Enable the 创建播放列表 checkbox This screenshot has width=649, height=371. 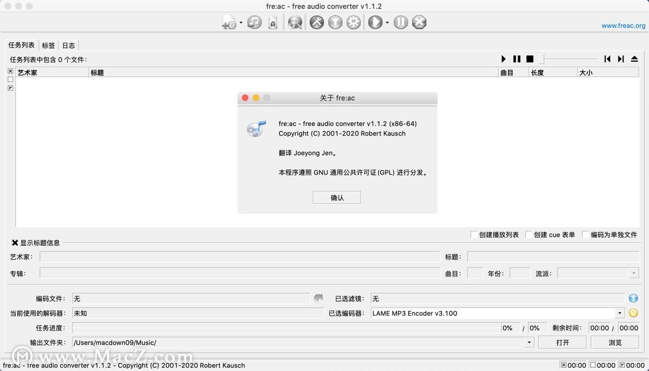point(474,235)
